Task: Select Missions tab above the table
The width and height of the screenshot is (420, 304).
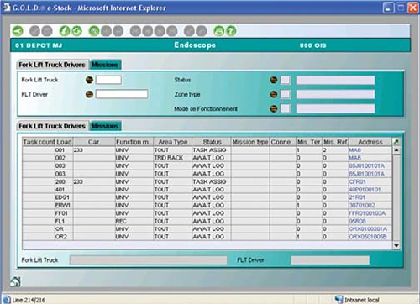Action: (x=105, y=126)
